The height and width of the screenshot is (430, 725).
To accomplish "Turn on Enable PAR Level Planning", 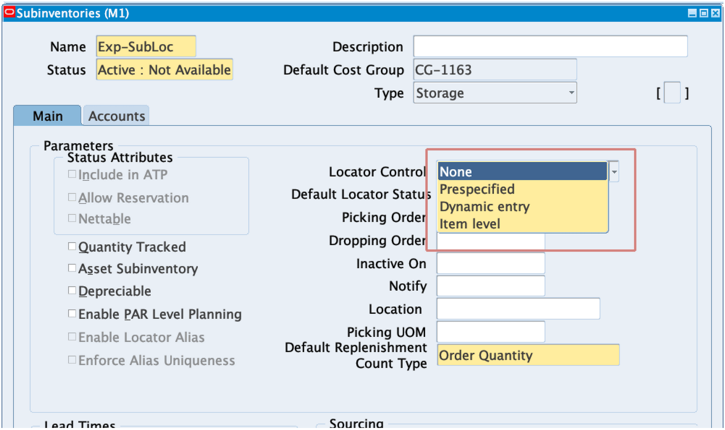I will pos(72,313).
